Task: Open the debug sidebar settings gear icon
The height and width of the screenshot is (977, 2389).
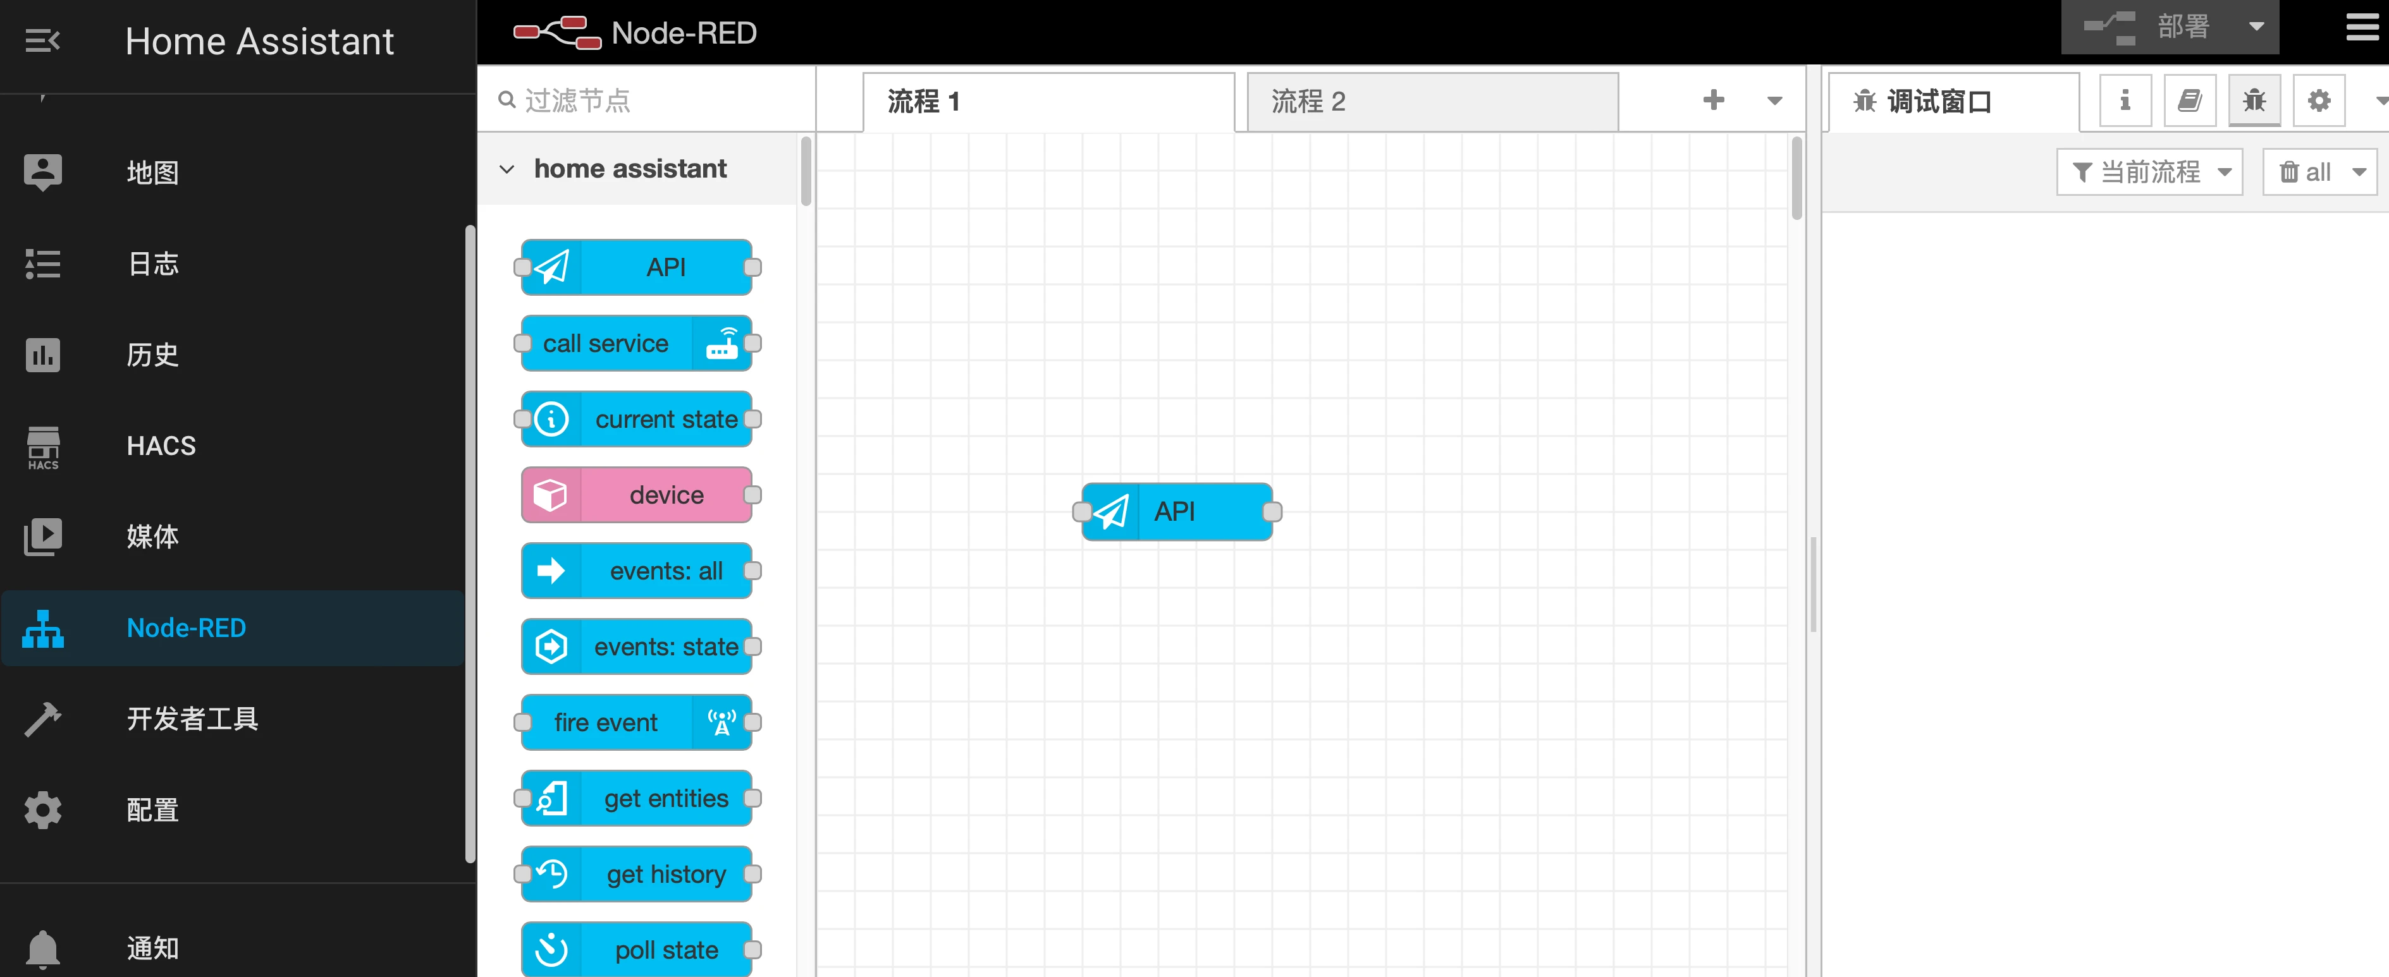Action: coord(2319,100)
